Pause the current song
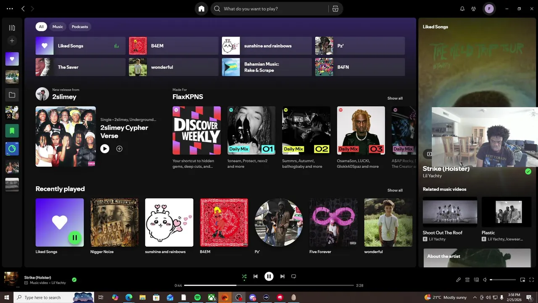The height and width of the screenshot is (303, 538). click(x=269, y=276)
